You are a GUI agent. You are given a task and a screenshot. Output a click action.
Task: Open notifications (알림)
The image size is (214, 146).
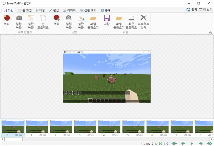tap(192, 10)
